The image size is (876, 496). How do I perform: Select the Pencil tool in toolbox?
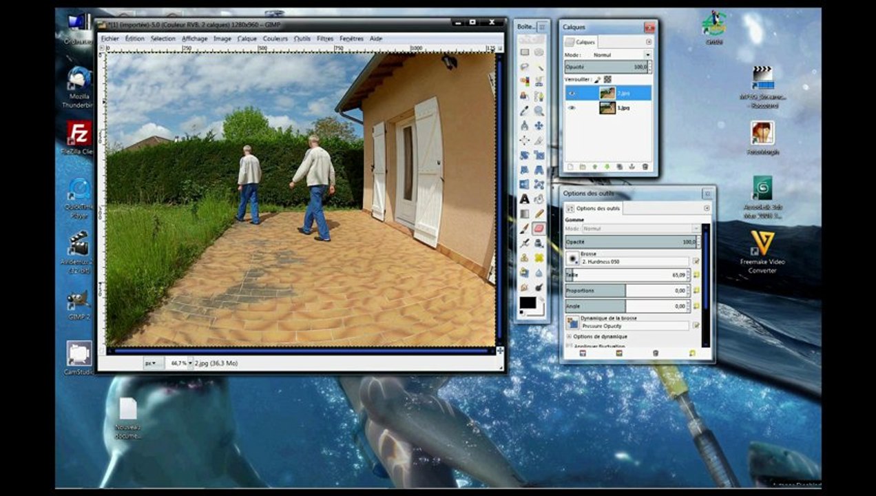click(540, 214)
